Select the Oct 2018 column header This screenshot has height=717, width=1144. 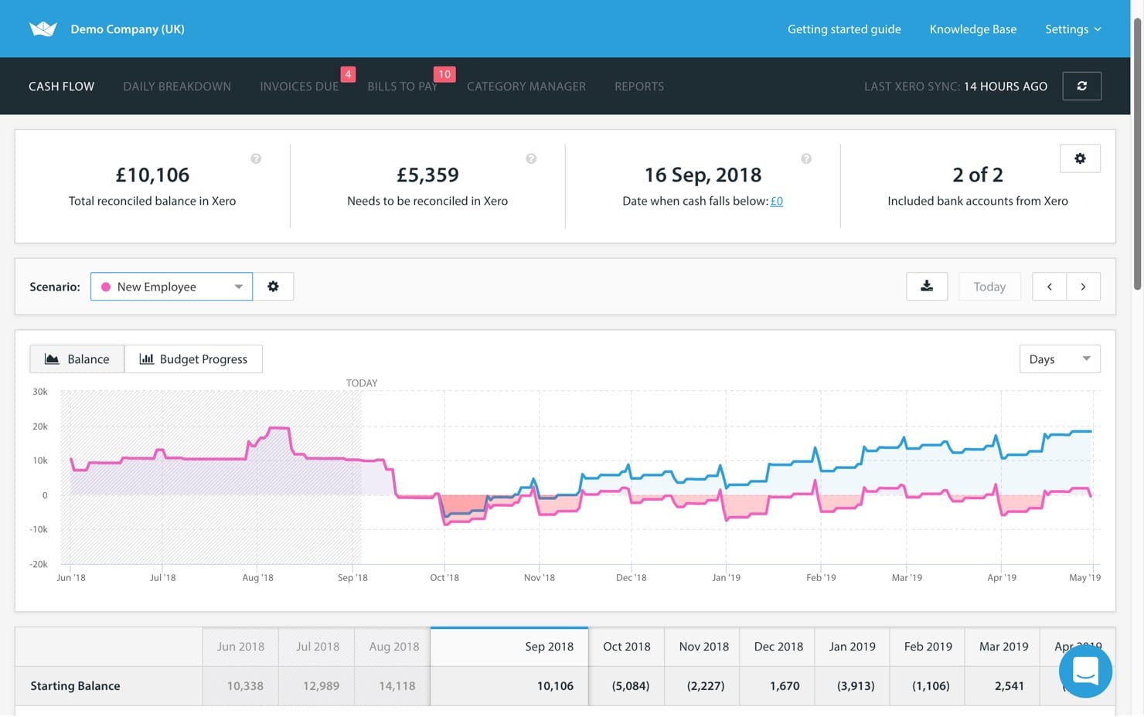point(626,647)
